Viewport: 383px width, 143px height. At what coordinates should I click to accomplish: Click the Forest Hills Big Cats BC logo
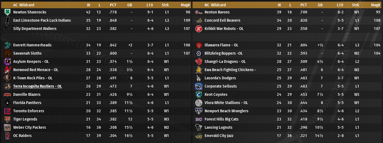pos(199,119)
